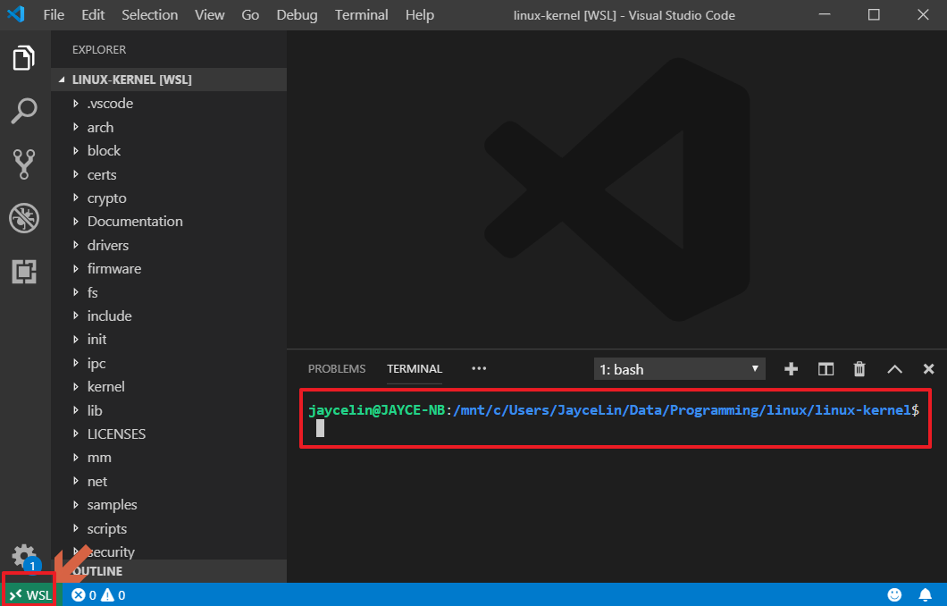Viewport: 947px width, 606px height.
Task: Show more panel tabs via ellipsis
Action: (x=479, y=368)
